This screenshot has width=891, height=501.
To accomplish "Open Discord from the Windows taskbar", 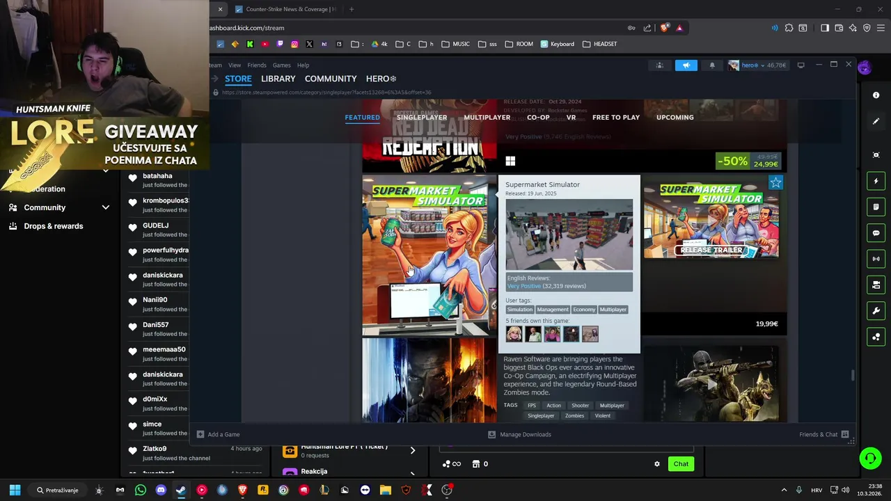I will [x=161, y=490].
